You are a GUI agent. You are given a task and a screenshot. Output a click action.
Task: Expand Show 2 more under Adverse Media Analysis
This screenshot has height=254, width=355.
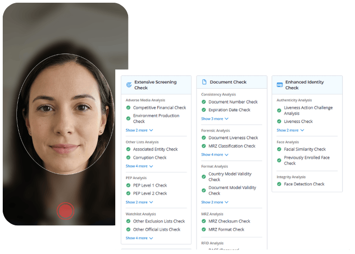click(139, 130)
